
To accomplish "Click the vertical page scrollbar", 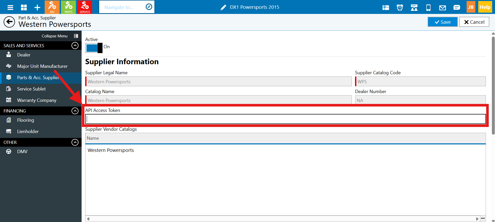I will click(x=493, y=85).
